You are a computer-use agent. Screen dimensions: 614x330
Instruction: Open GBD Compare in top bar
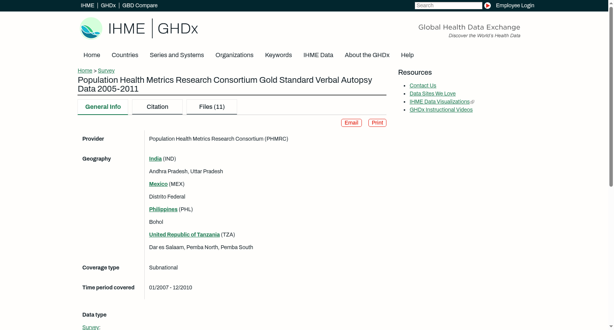tap(140, 5)
